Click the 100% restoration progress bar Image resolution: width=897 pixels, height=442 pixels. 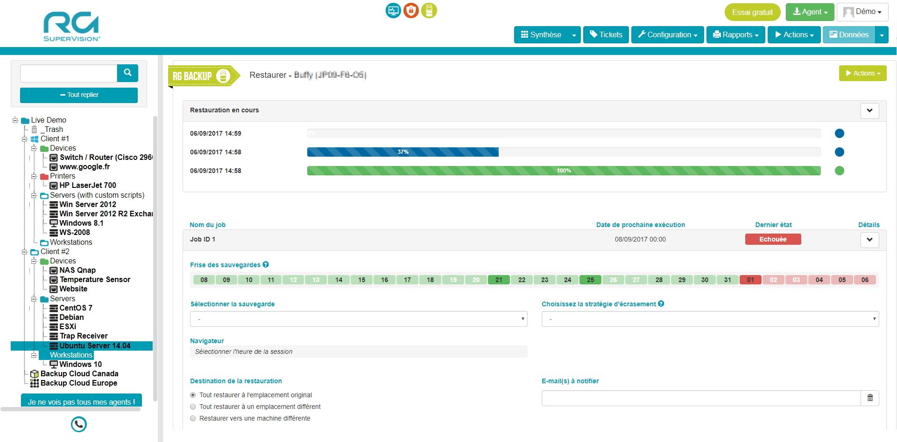564,171
